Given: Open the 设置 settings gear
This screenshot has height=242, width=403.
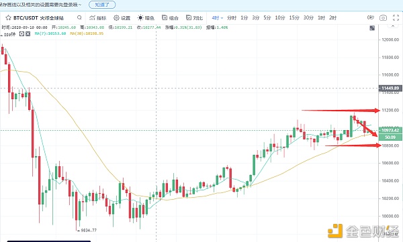Looking at the screenshot, I should 122,17.
